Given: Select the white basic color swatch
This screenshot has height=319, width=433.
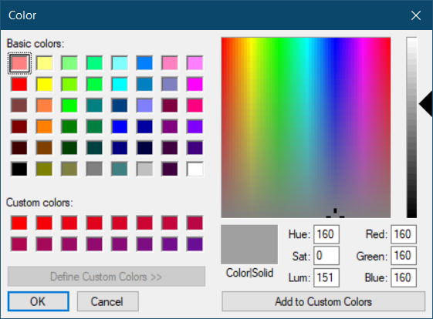Looking at the screenshot, I should pos(195,169).
